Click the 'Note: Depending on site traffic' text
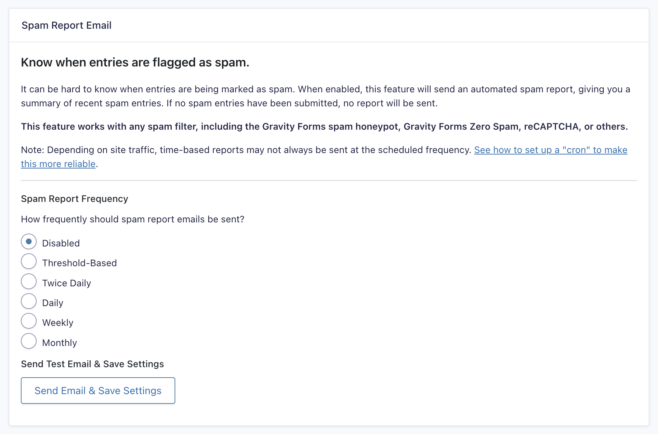The height and width of the screenshot is (434, 658). pos(246,150)
